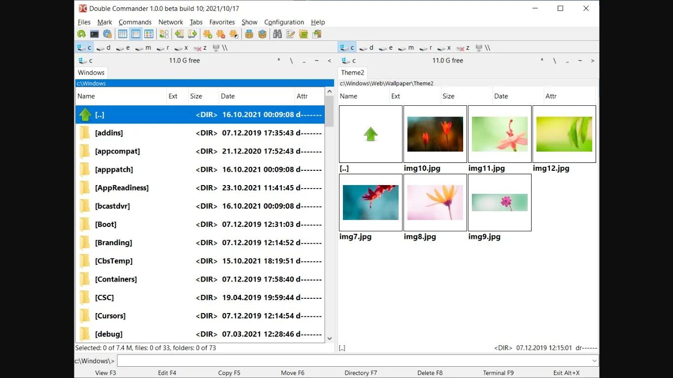Open right panel drive c selector dropdown
This screenshot has height=378, width=673.
point(348,61)
